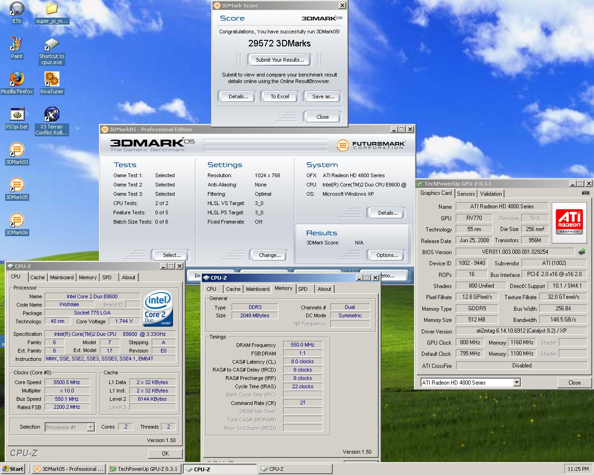Click Rated FSB 2200.2 MHz value
This screenshot has height=475, width=594.
click(x=67, y=407)
